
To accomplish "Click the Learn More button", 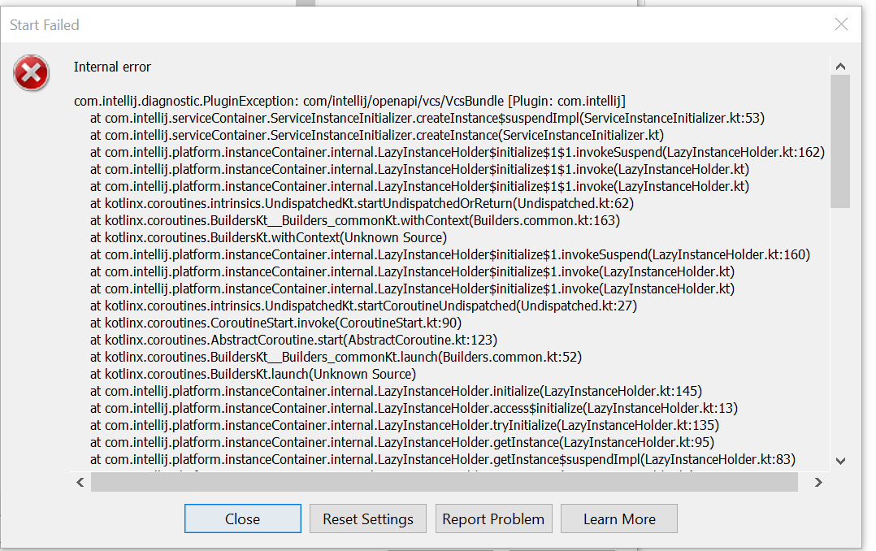I will pos(619,518).
